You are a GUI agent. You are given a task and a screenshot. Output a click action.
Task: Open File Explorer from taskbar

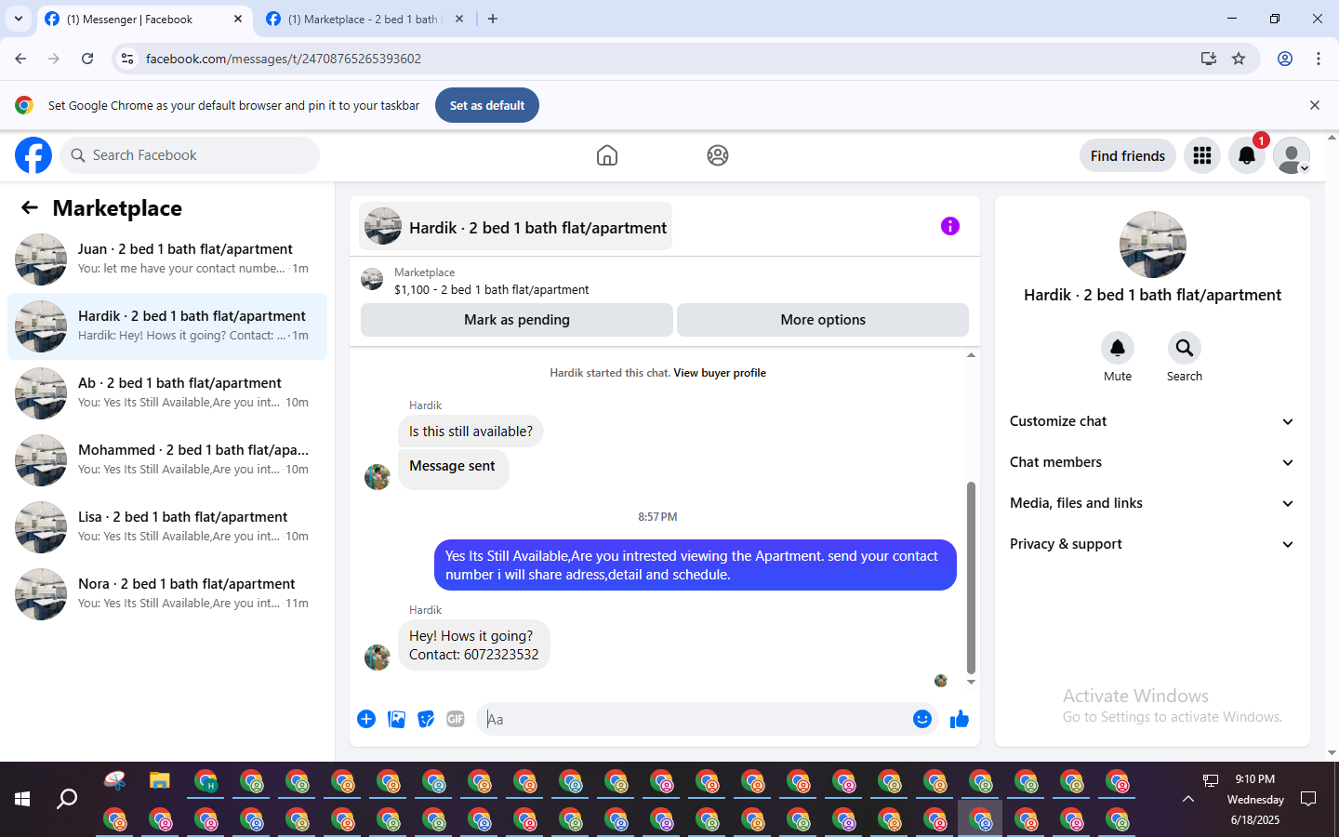tap(160, 780)
